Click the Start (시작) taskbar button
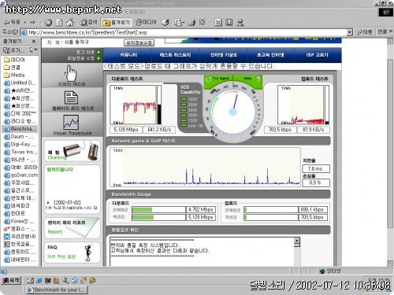Screen dimensions: 394x295 pyautogui.click(x=11, y=280)
